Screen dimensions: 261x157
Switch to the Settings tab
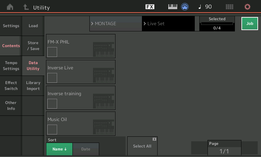(11, 26)
